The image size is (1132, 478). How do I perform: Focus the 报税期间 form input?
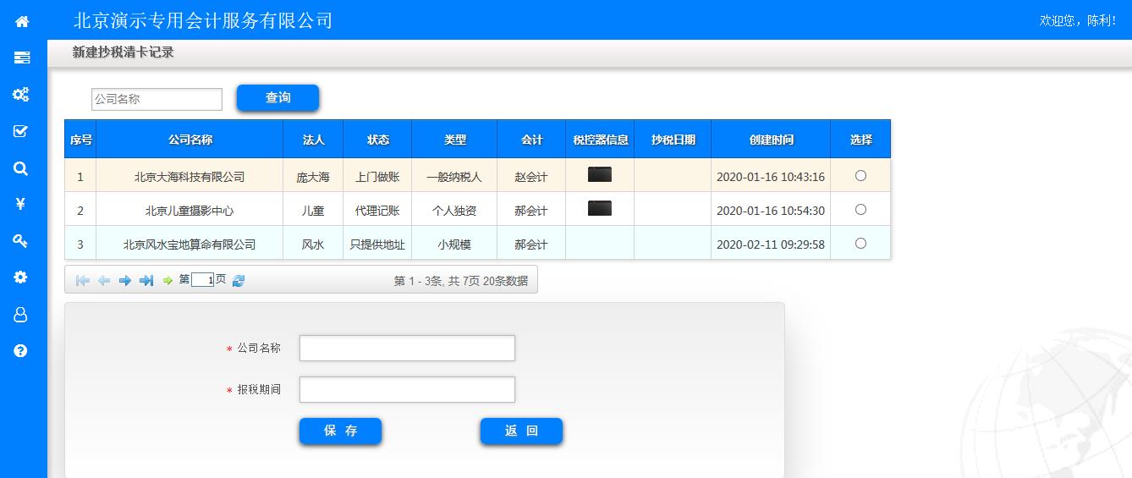tap(407, 389)
